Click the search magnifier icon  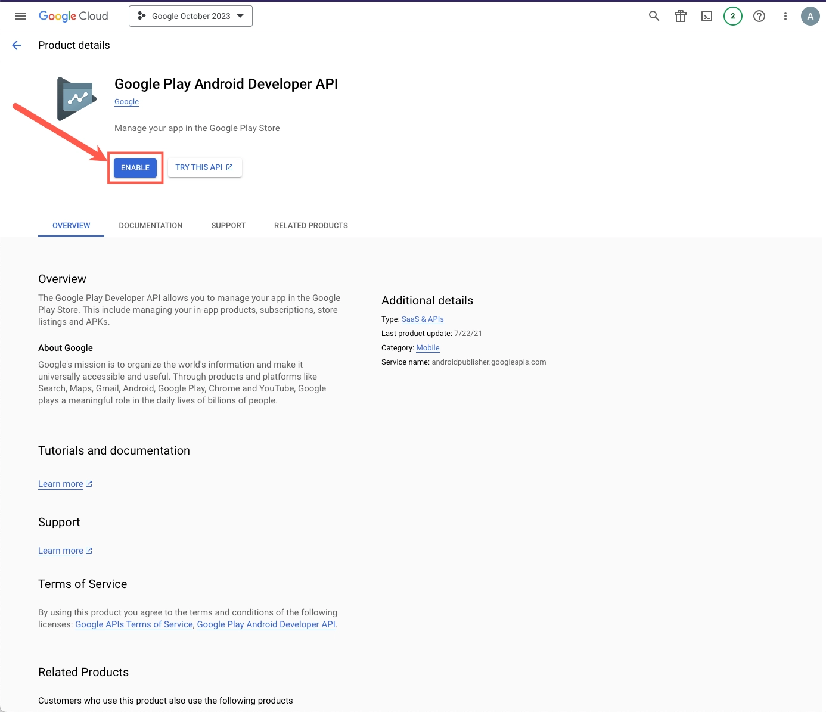coord(654,16)
